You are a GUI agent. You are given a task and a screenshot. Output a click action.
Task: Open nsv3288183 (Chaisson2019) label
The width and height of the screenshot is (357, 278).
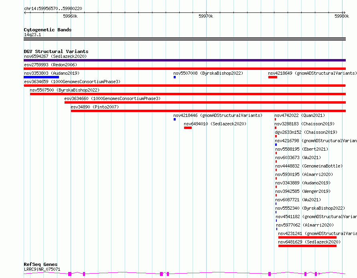[x=304, y=124]
